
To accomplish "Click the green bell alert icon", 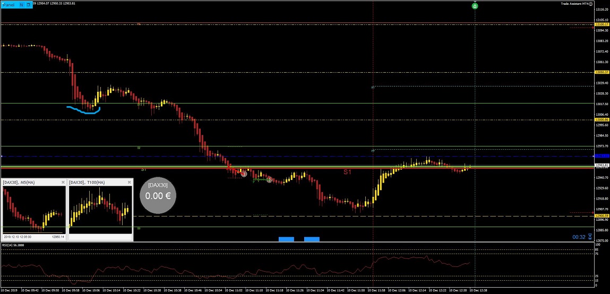I will (475, 6).
